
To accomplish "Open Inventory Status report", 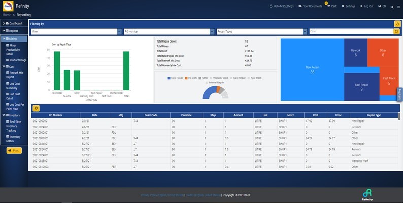I will [x=13, y=139].
